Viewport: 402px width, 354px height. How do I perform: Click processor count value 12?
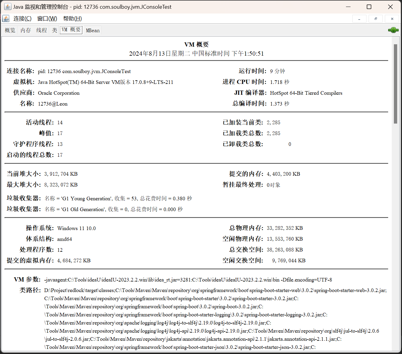[60, 250]
